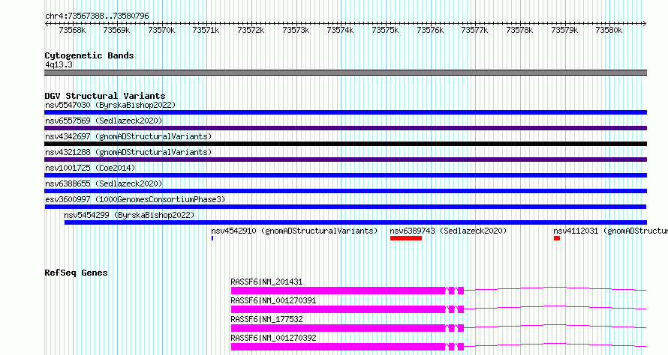Image resolution: width=668 pixels, height=355 pixels.
Task: Click the blue bar under nsv1001725
Action: pos(345,175)
